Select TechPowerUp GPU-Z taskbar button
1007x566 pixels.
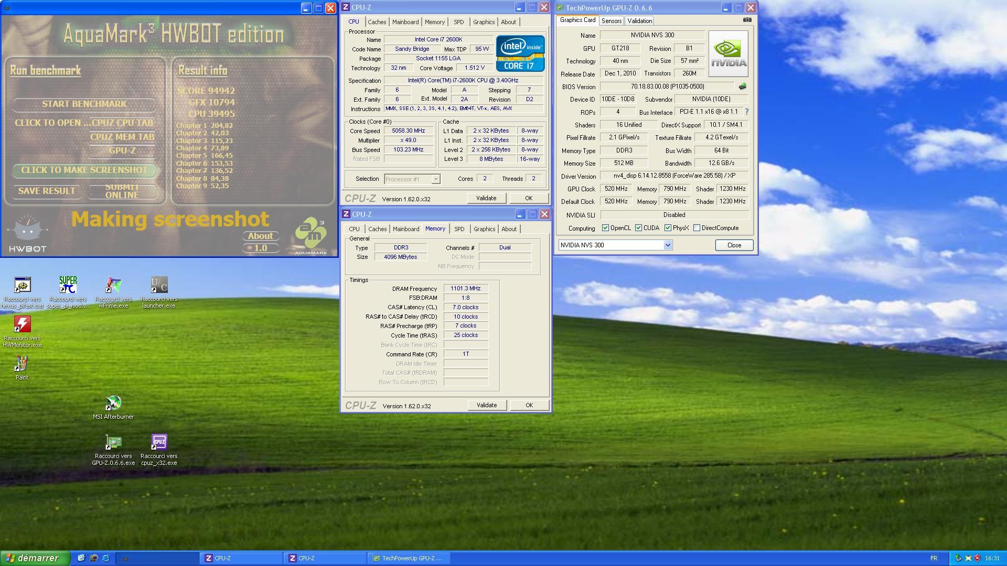click(409, 558)
